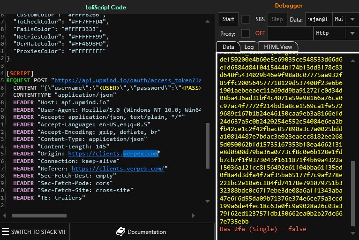Click the "Has 2fa (Single) = false" output line
Screen dimensions: 359x240
tap(263, 229)
